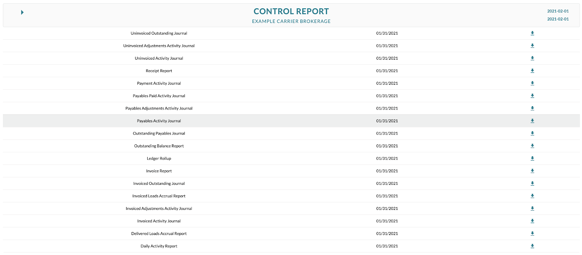Select the 01/31/2021 date beside Invoice Report

point(387,171)
